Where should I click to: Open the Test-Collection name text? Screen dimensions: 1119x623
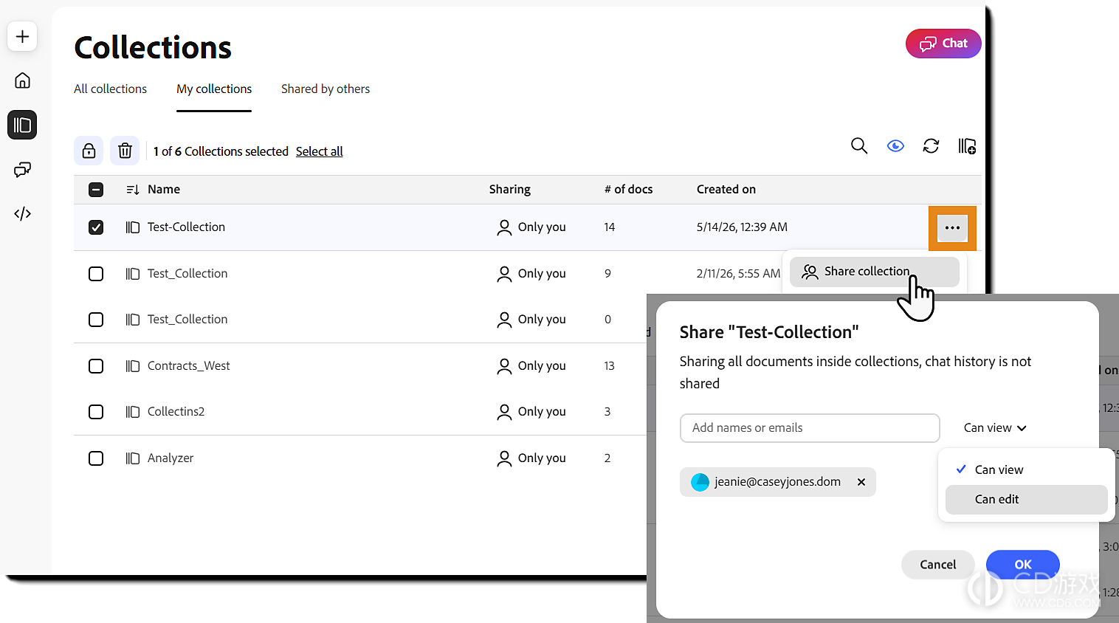[186, 227]
